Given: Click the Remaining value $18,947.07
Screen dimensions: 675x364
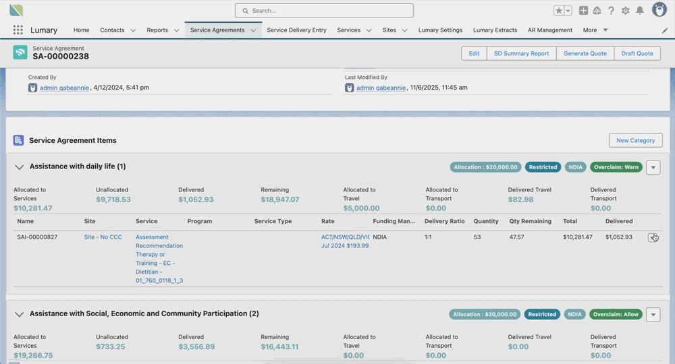Looking at the screenshot, I should (280, 200).
